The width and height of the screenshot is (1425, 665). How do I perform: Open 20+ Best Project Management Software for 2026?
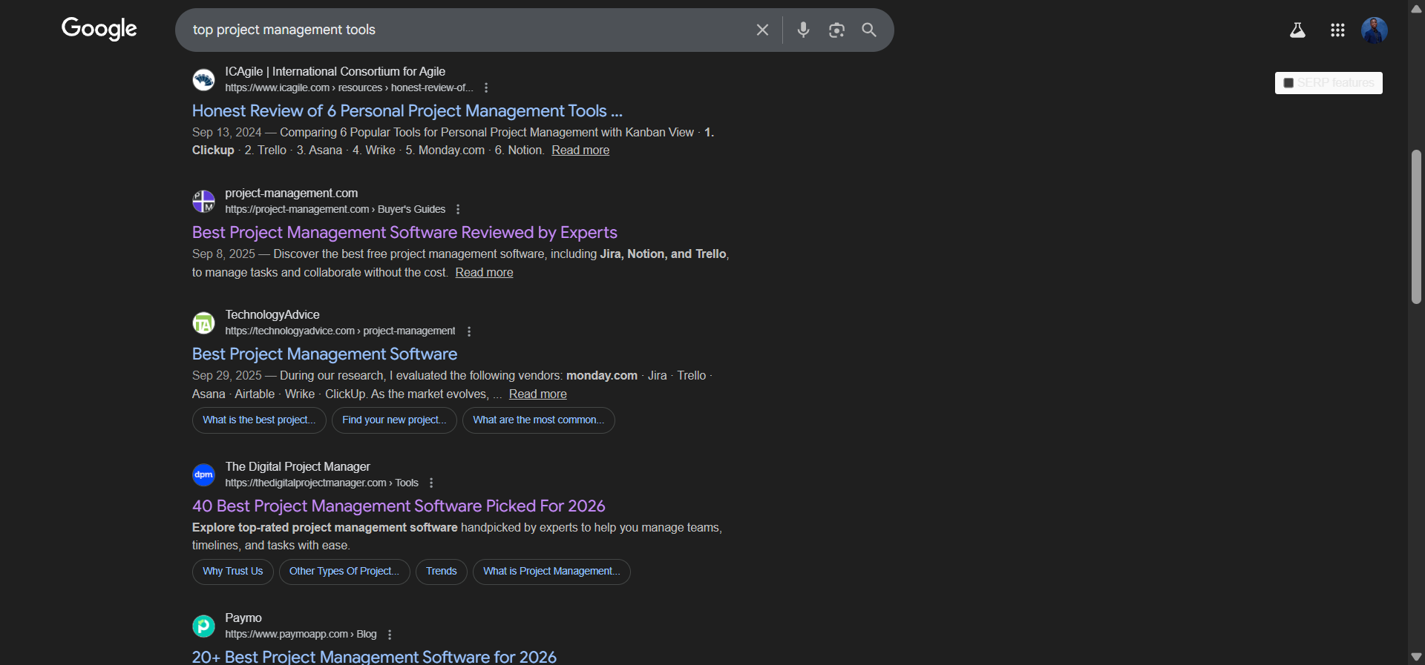[x=374, y=657]
